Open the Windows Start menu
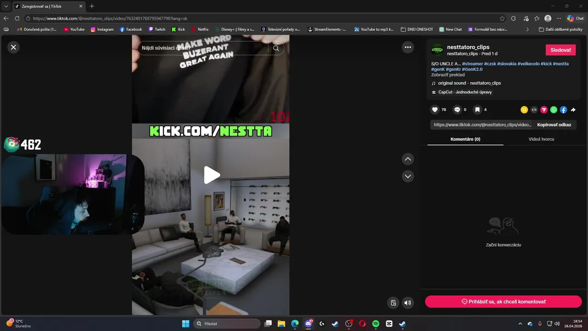Screen dimensions: 588x331 click(186, 324)
